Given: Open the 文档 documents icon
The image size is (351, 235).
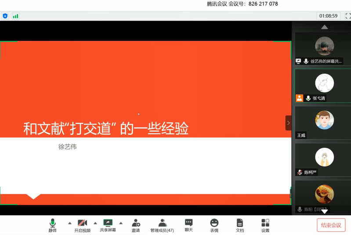Looking at the screenshot, I should [239, 225].
